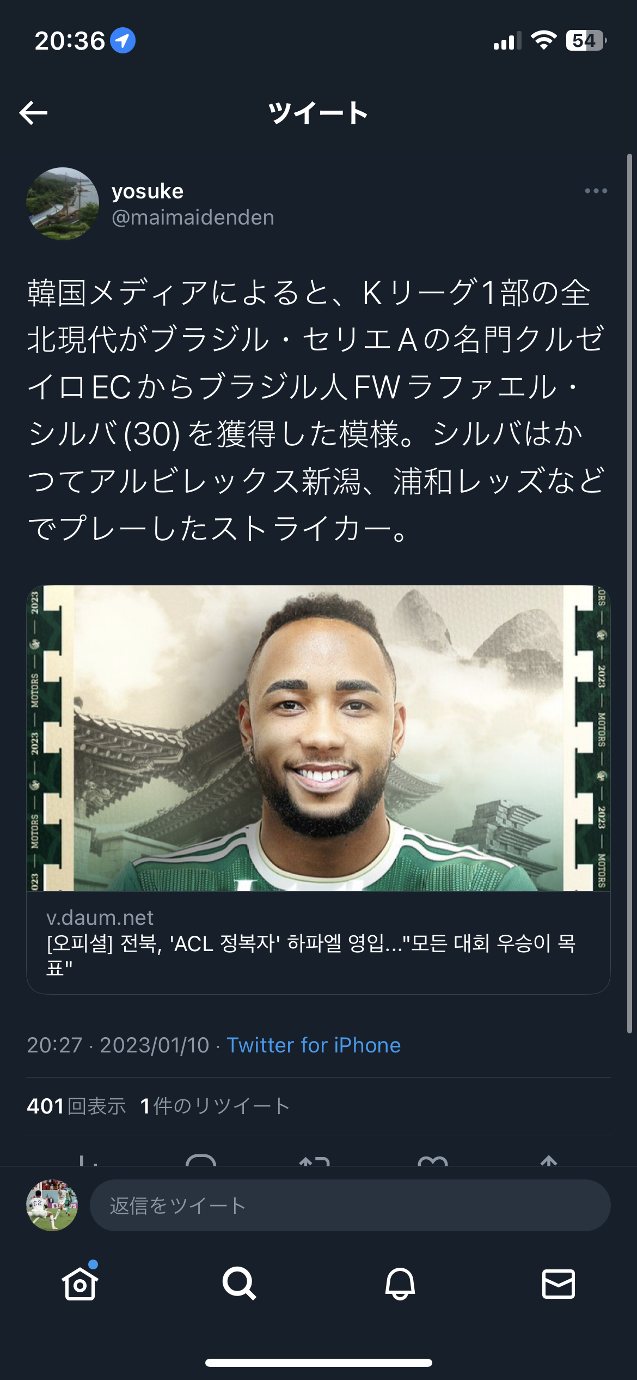This screenshot has height=1380, width=637.
Task: Tap the share arrow icon
Action: [549, 1160]
